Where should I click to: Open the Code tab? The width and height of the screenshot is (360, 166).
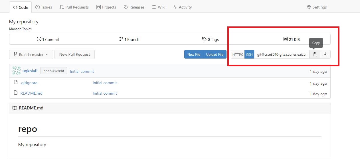coord(21,7)
